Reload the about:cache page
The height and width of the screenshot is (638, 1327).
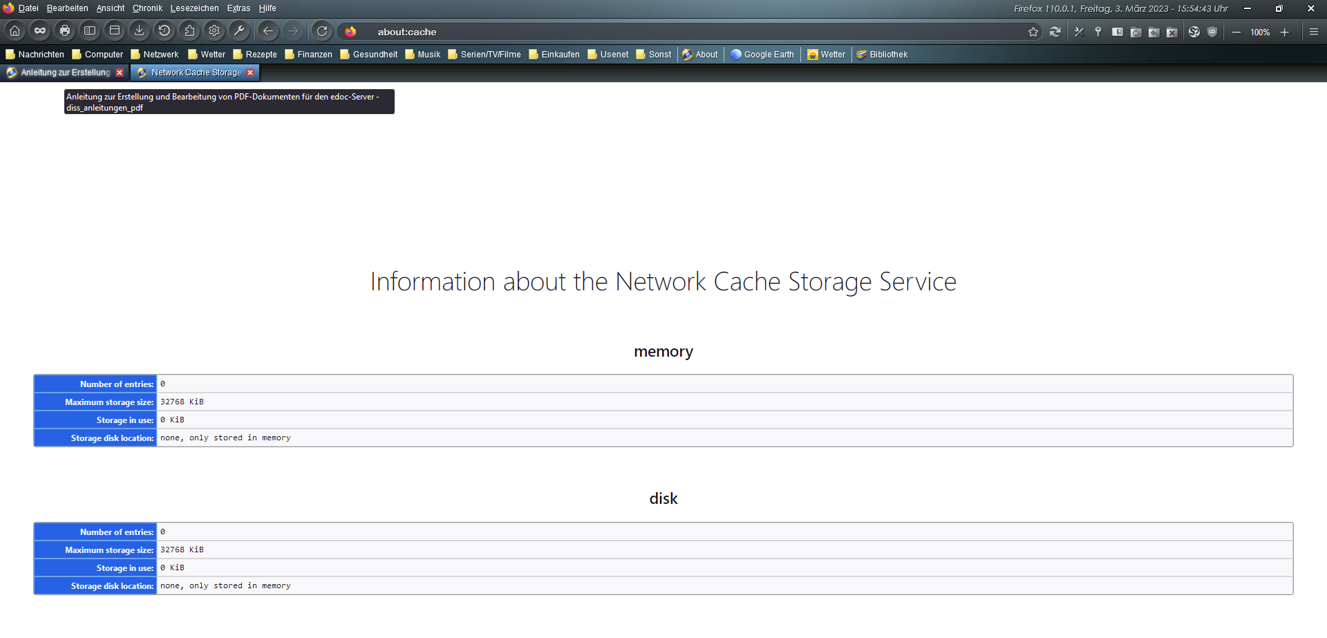click(x=322, y=31)
